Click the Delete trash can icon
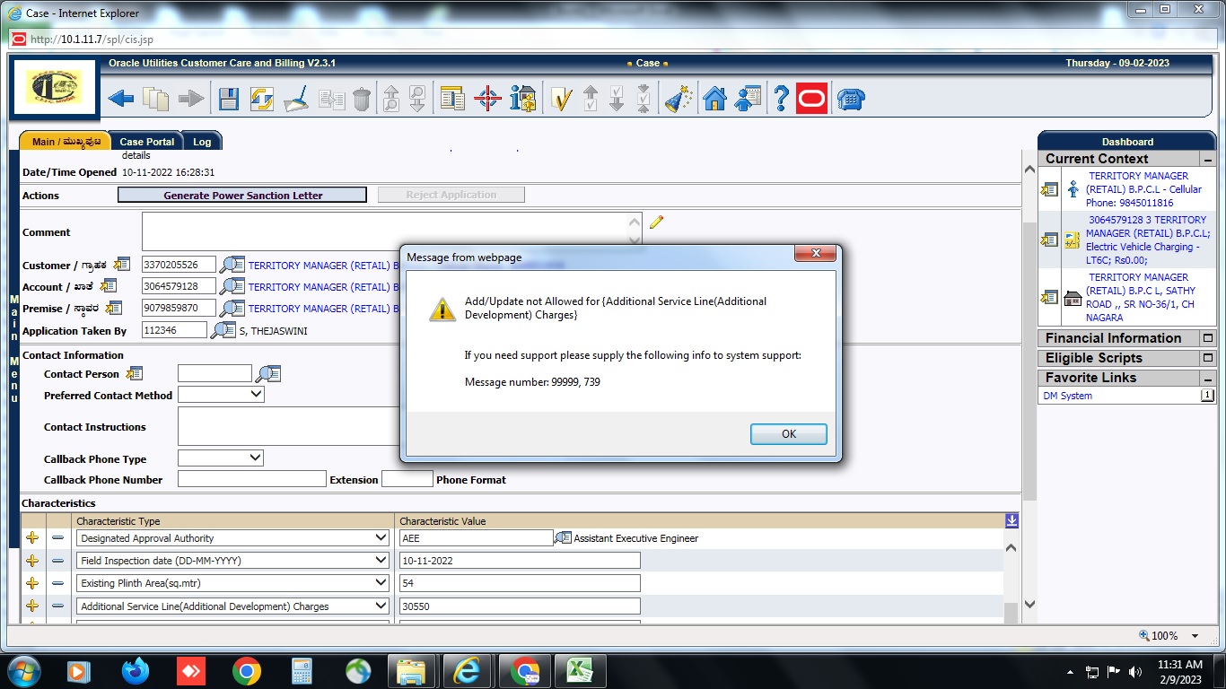The height and width of the screenshot is (689, 1226). point(361,99)
